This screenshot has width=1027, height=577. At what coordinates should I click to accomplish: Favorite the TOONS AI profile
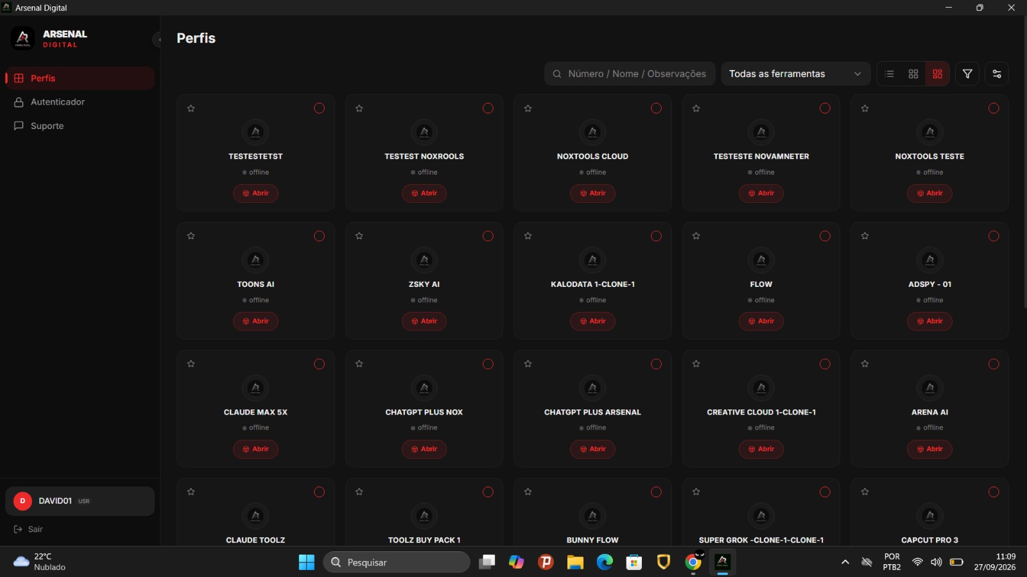[191, 236]
